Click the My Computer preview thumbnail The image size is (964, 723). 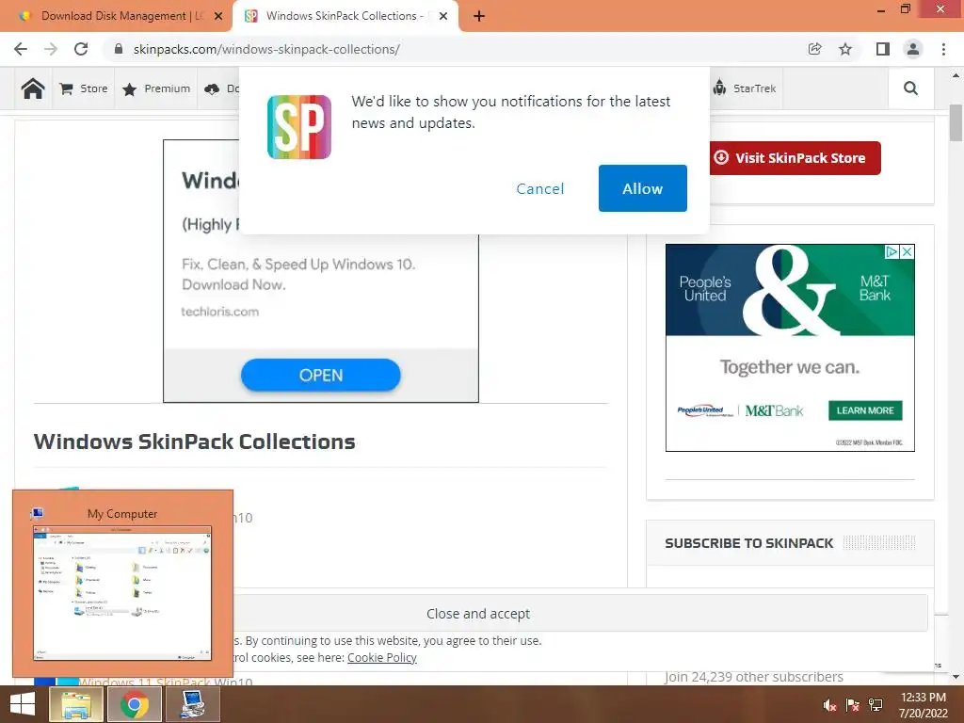point(122,593)
